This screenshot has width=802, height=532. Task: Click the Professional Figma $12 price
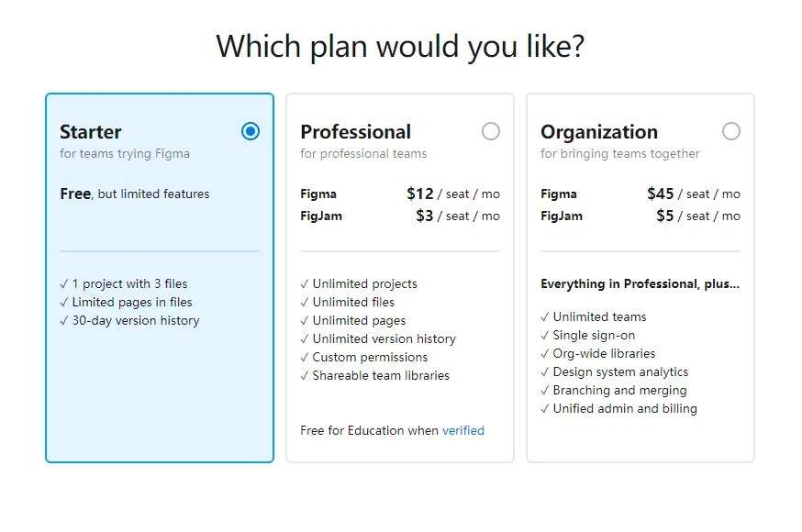click(420, 194)
